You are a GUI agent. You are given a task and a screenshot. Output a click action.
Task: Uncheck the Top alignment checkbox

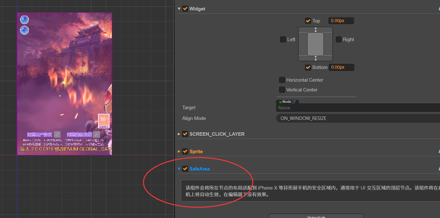[x=308, y=21]
